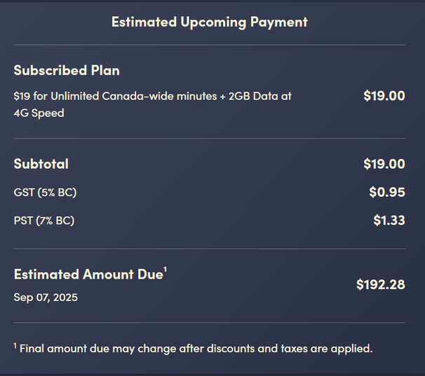The image size is (425, 376).
Task: Click the Subscribed Plan heading
Action: [67, 71]
